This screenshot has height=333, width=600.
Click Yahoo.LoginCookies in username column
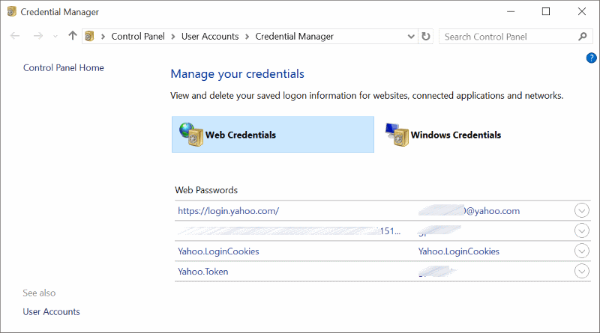click(x=458, y=251)
